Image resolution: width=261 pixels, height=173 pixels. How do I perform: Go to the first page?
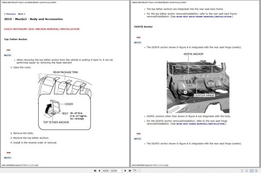[95, 171]
